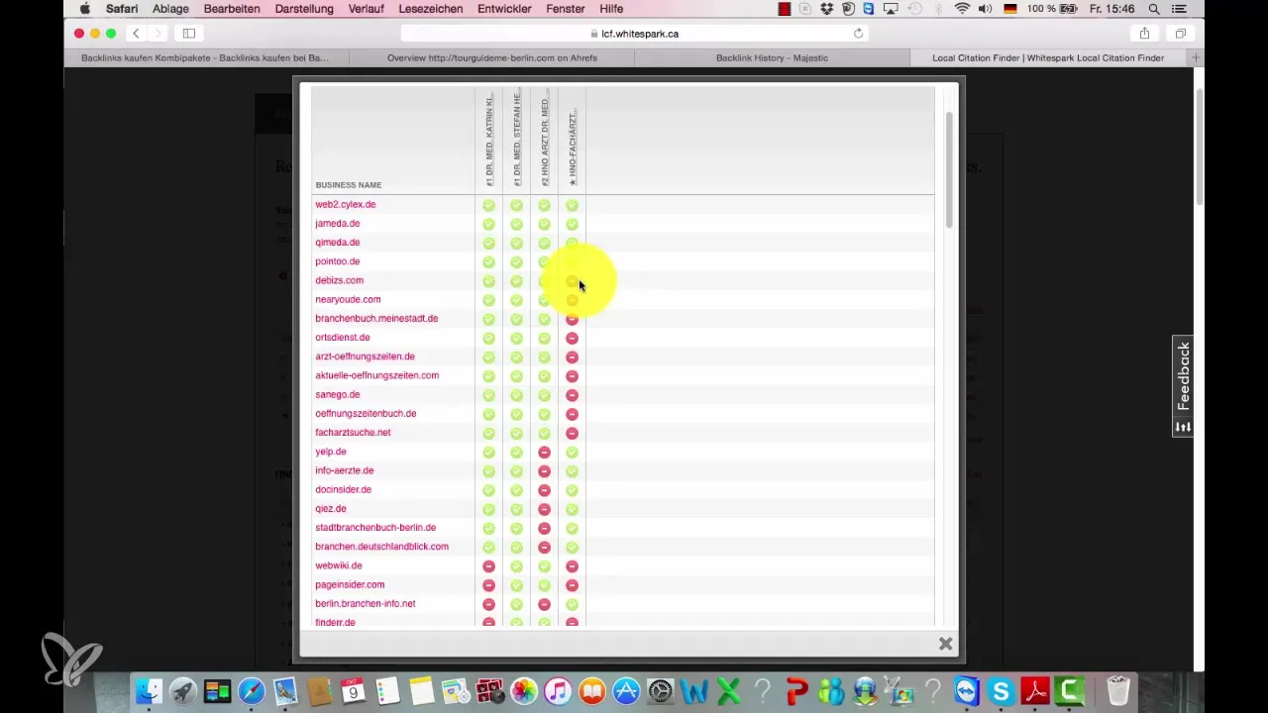Click the modal vertical scrollbar
This screenshot has width=1268, height=713.
click(949, 169)
